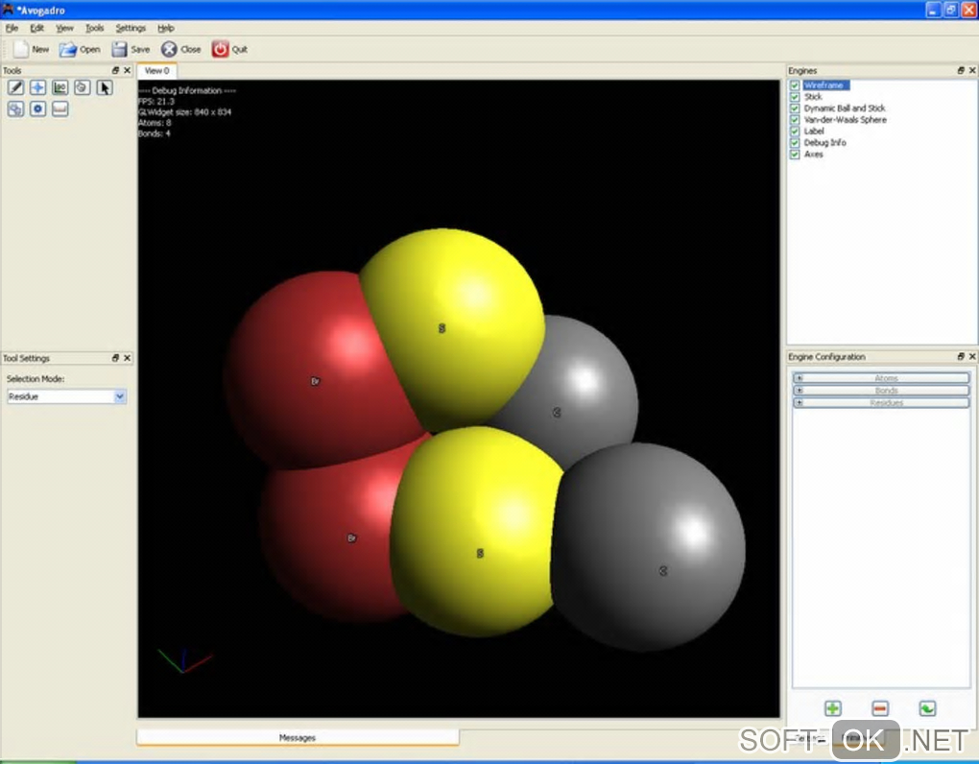Toggle the Axes engine checkbox
979x764 pixels.
tap(795, 155)
